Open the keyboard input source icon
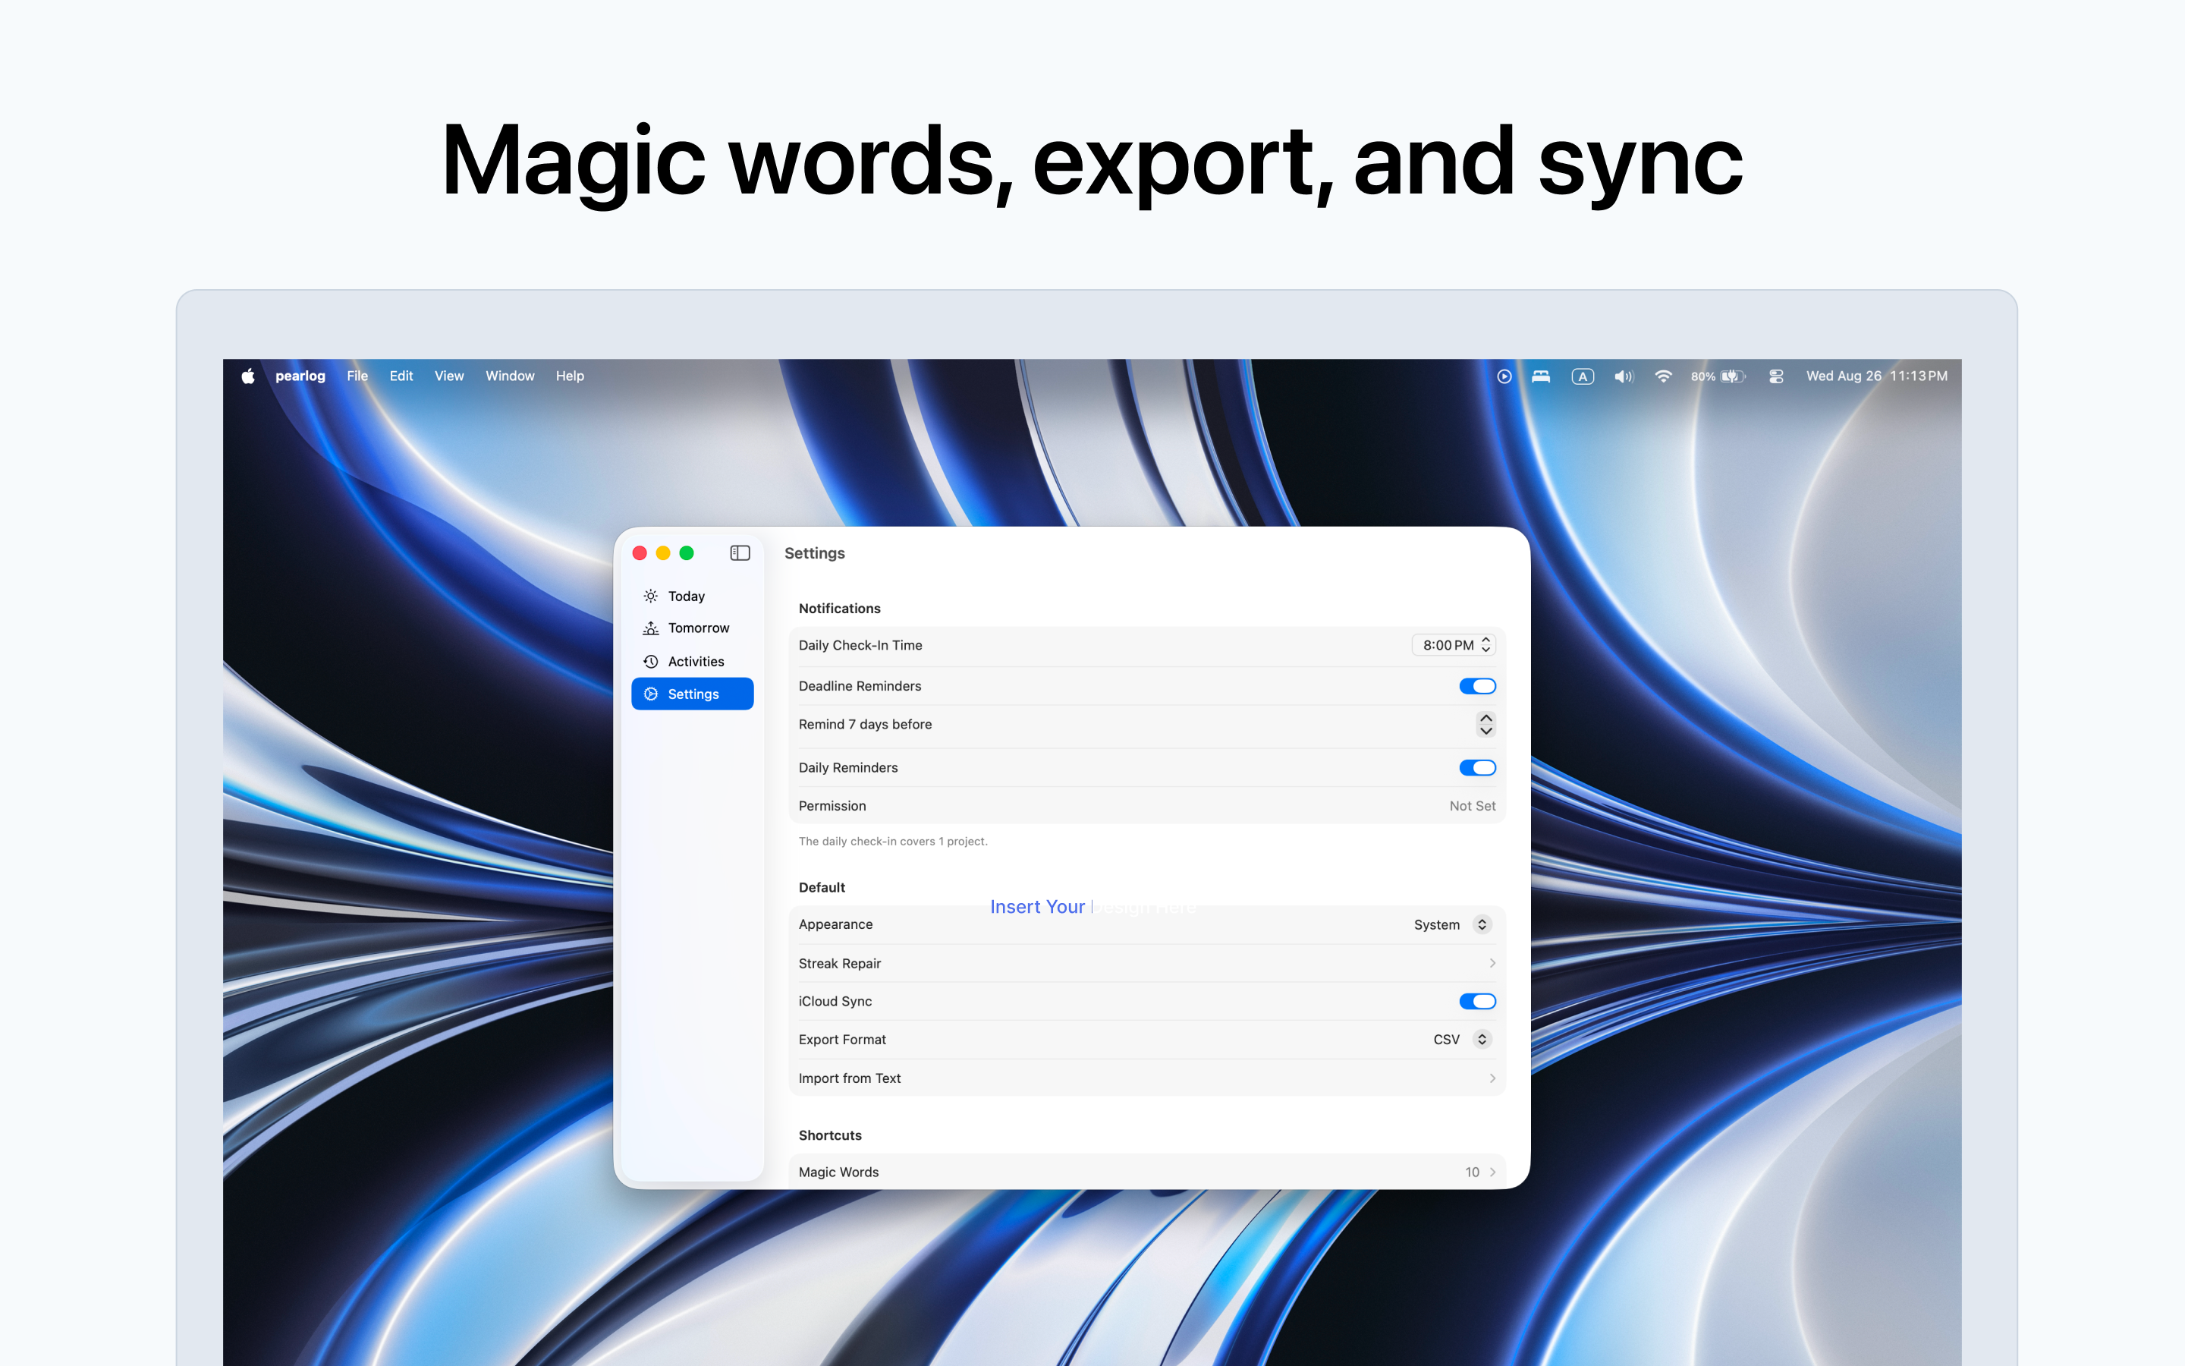Image resolution: width=2185 pixels, height=1366 pixels. click(x=1583, y=376)
